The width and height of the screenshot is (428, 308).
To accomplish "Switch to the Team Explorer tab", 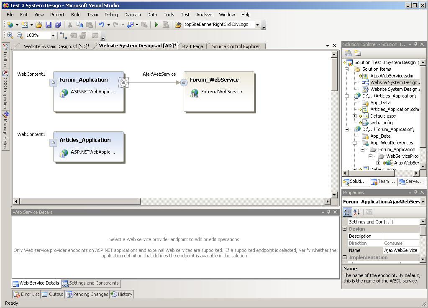I will click(x=383, y=182).
